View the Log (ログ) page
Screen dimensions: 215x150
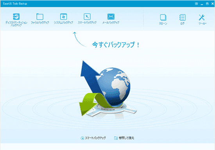pyautogui.click(x=183, y=19)
